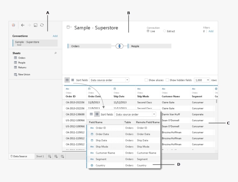Click the rows count input field
This screenshot has width=238, height=182.
pyautogui.click(x=200, y=80)
